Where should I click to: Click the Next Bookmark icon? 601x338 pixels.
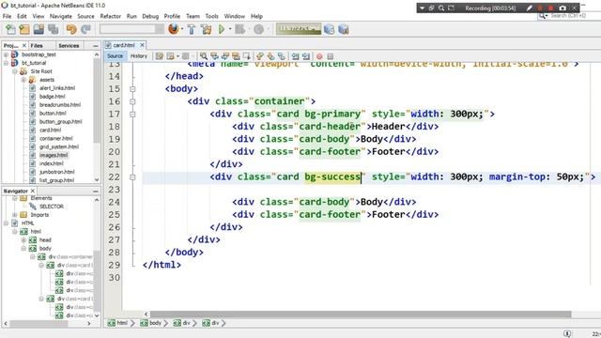270,56
